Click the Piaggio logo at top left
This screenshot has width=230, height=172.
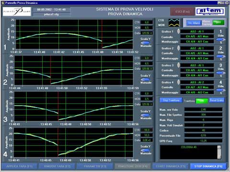coord(17,11)
